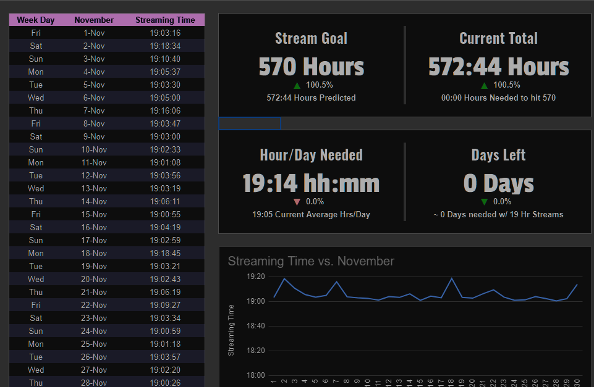Click green up arrow under Stream Goal
The width and height of the screenshot is (594, 387).
pyautogui.click(x=297, y=85)
